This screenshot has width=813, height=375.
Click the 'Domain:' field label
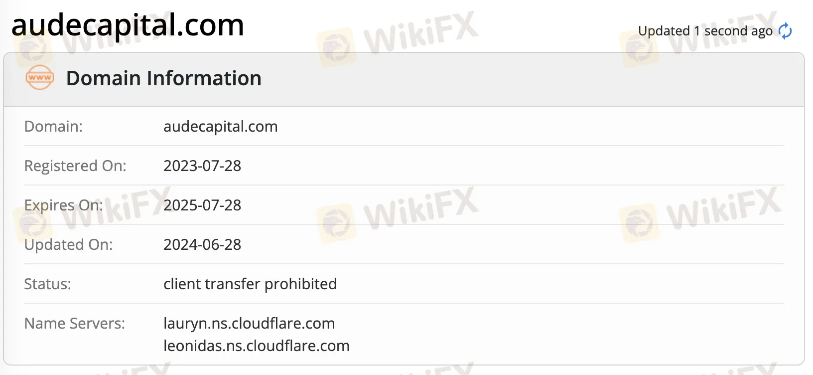pos(53,127)
